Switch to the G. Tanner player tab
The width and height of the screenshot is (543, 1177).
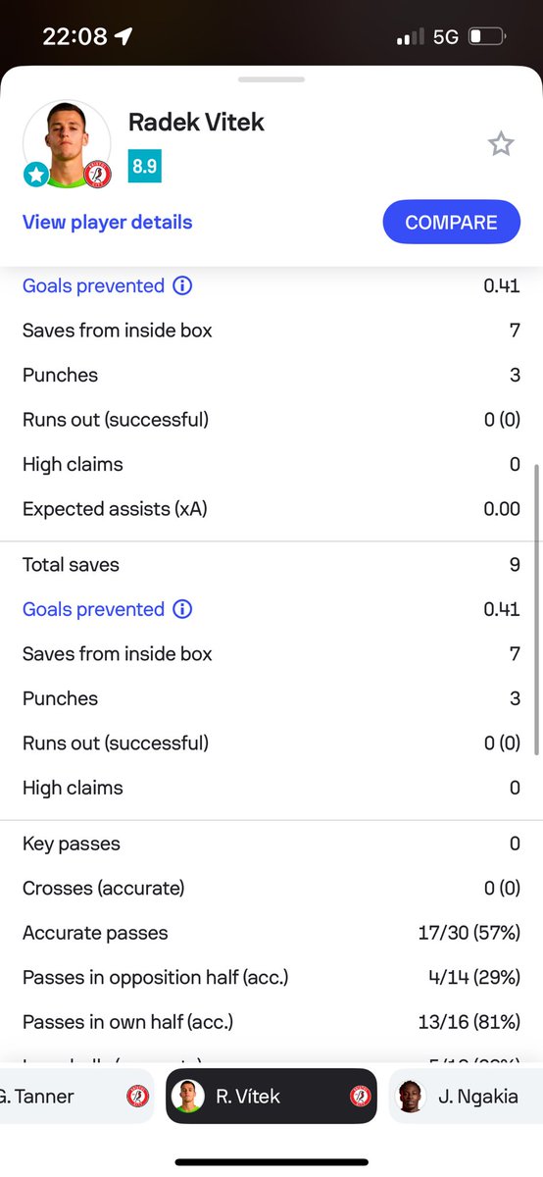tap(77, 1096)
